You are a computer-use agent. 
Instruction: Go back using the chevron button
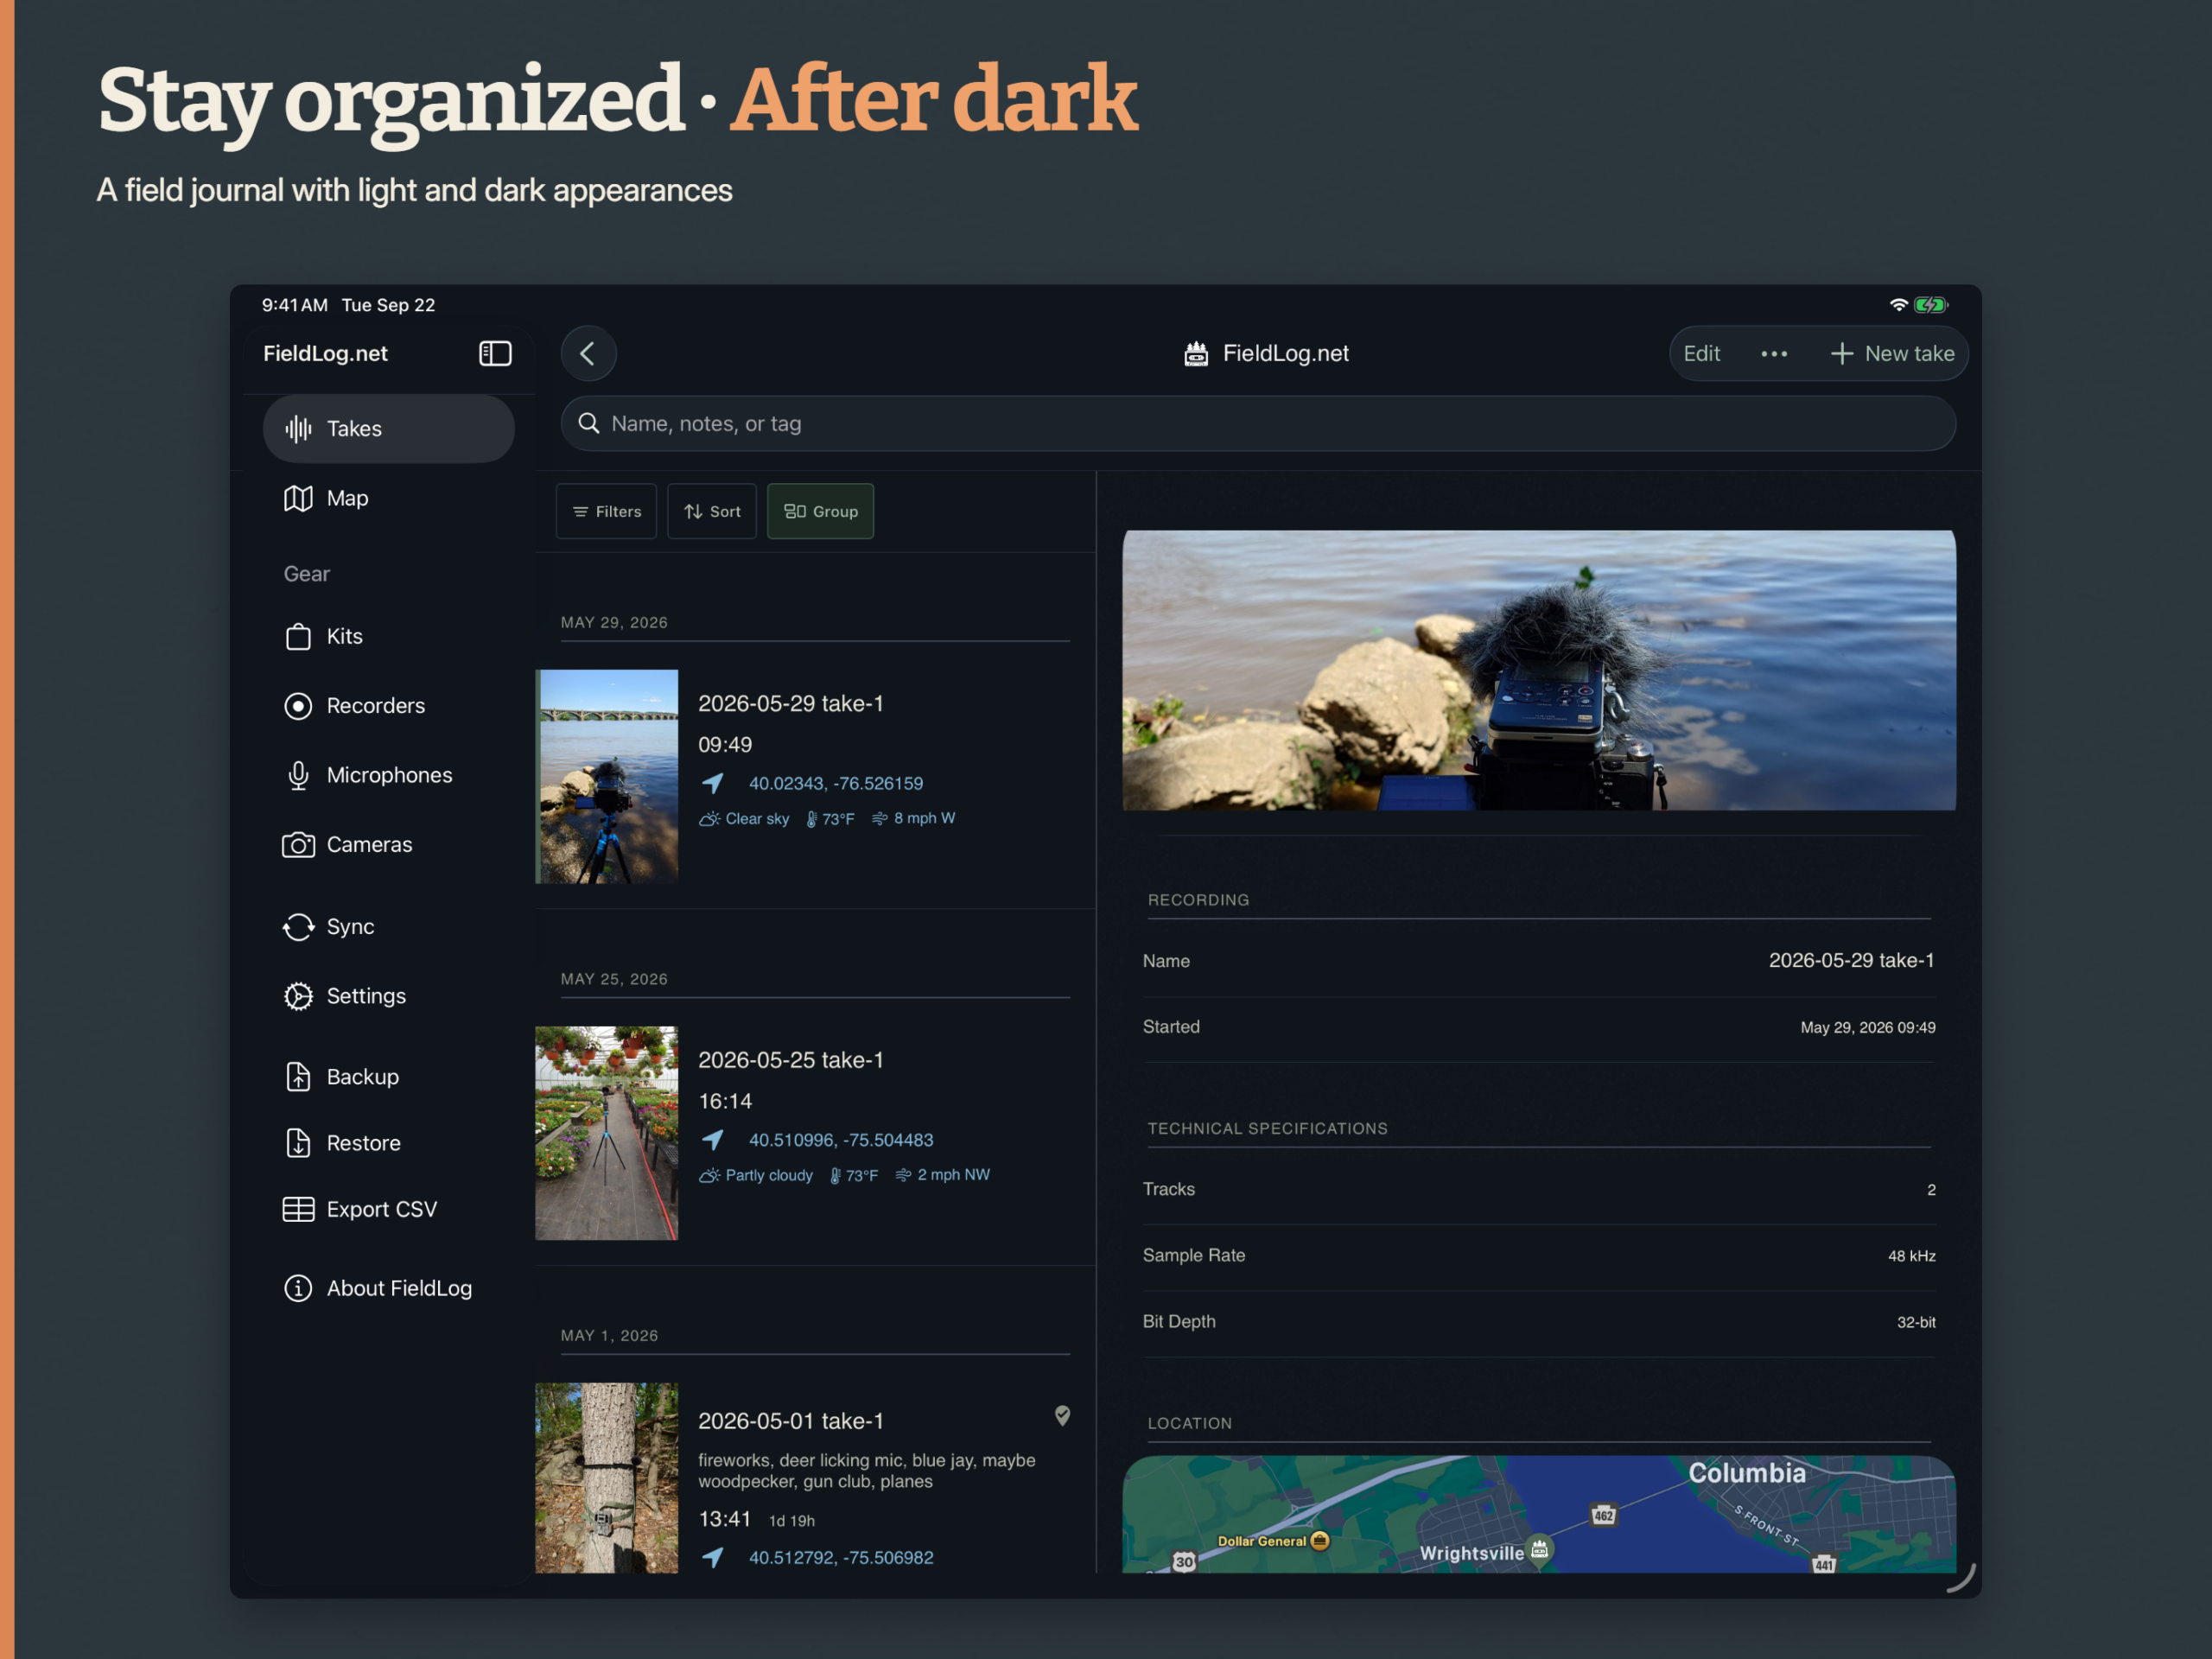[x=588, y=354]
